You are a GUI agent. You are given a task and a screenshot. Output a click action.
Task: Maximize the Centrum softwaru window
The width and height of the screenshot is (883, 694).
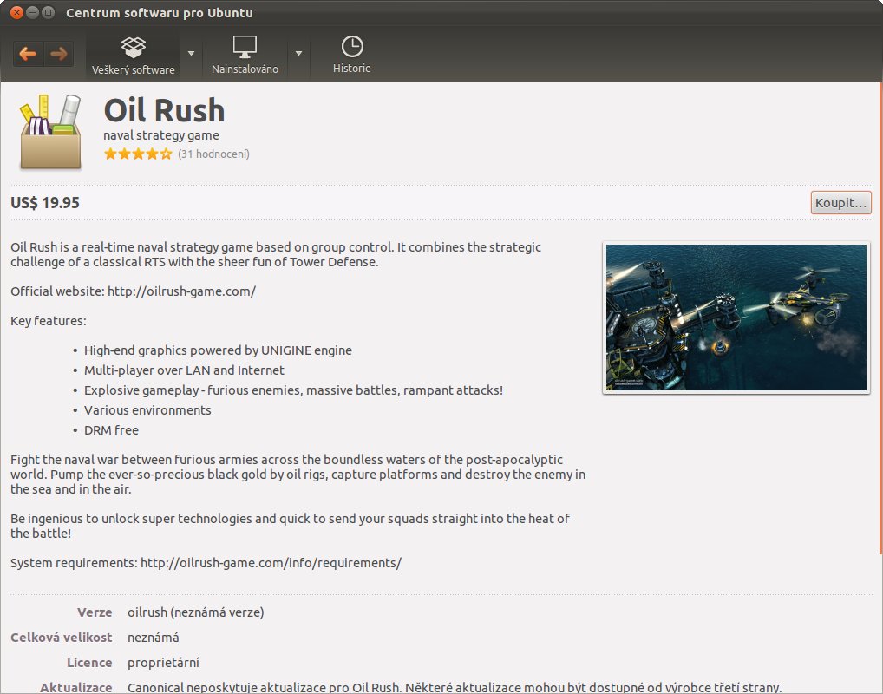pyautogui.click(x=48, y=12)
